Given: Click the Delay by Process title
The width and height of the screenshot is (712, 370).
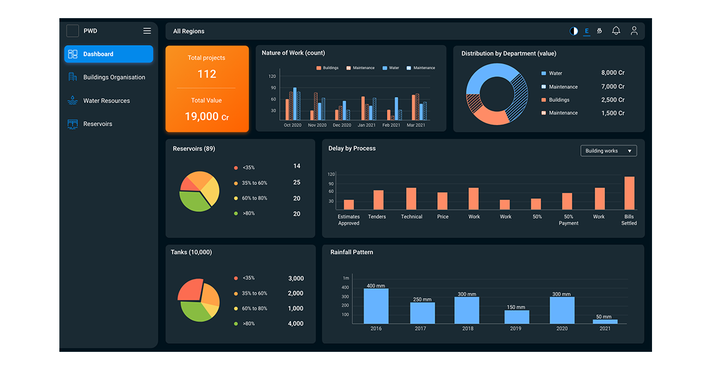Looking at the screenshot, I should click(352, 149).
